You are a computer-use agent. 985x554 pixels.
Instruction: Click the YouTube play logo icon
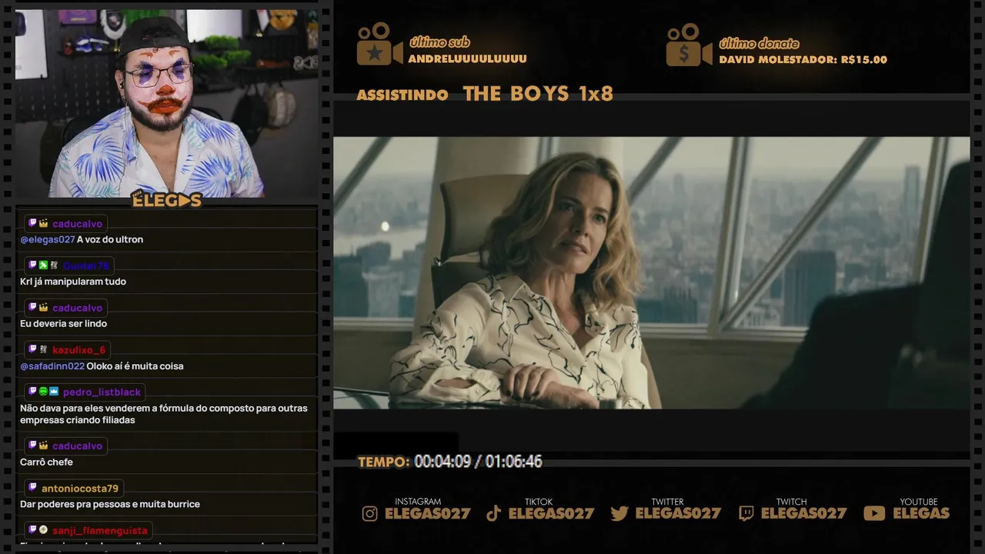(874, 514)
